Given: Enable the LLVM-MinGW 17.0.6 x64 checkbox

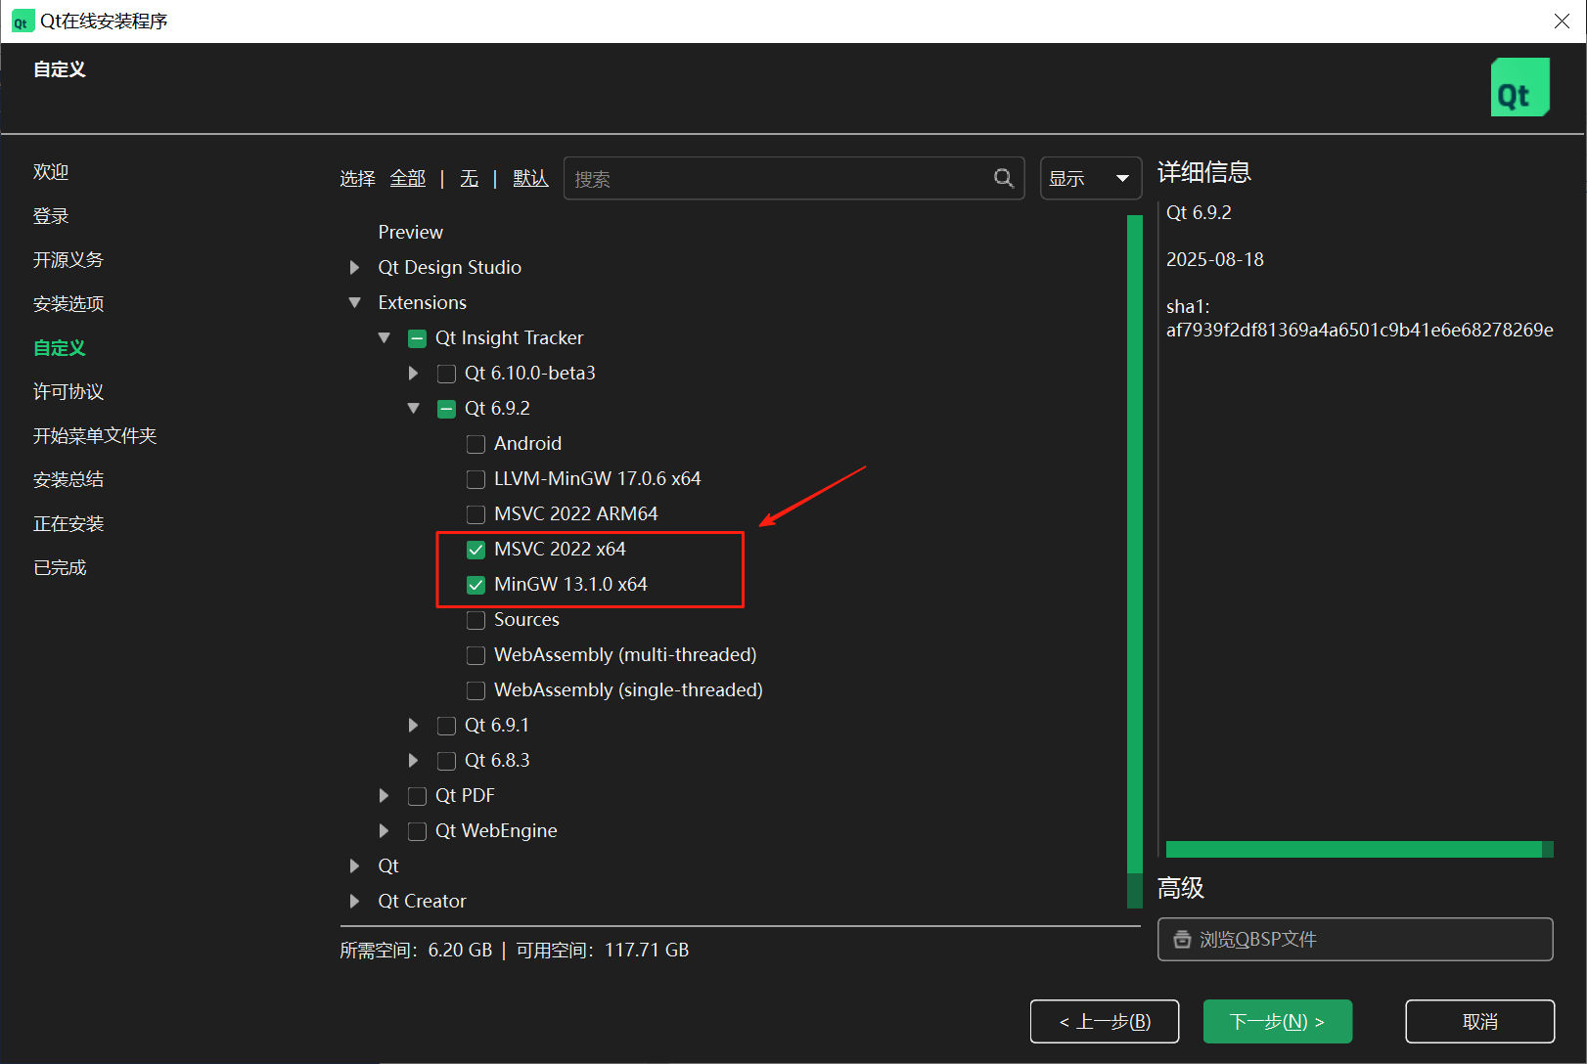Looking at the screenshot, I should pyautogui.click(x=476, y=479).
